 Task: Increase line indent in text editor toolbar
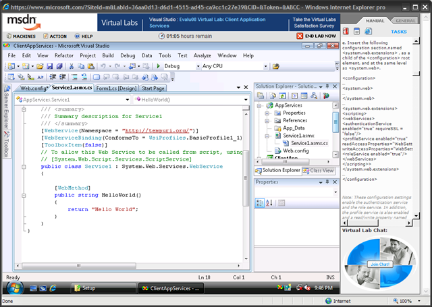click(x=63, y=77)
